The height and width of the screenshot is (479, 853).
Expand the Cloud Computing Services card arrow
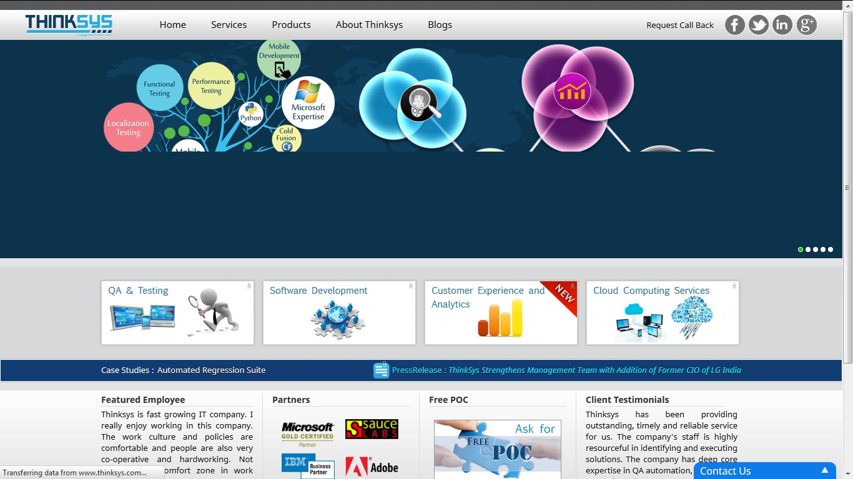(x=734, y=286)
